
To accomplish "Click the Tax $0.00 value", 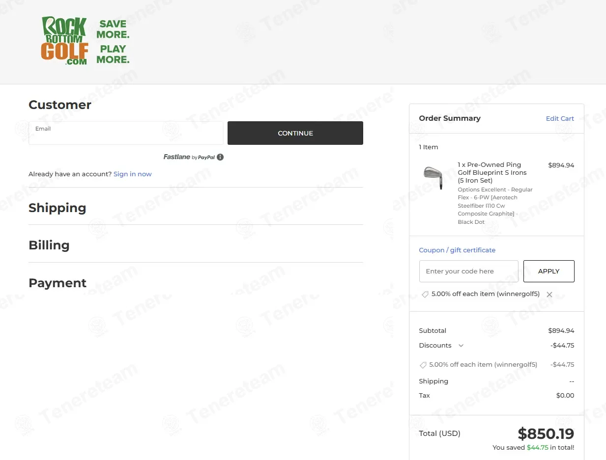I will click(x=565, y=396).
